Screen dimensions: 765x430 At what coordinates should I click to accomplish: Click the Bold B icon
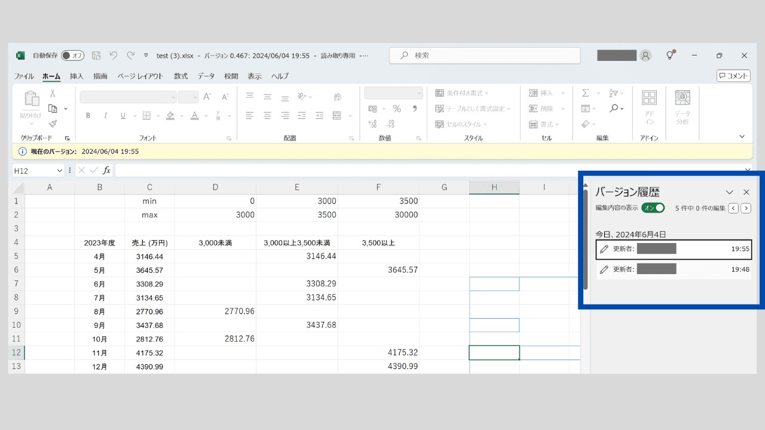pyautogui.click(x=88, y=116)
